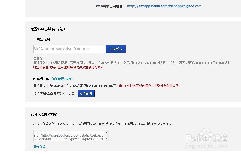The image size is (241, 154).
Task: Click the 1 绑定域名 step heading
Action: point(42,39)
